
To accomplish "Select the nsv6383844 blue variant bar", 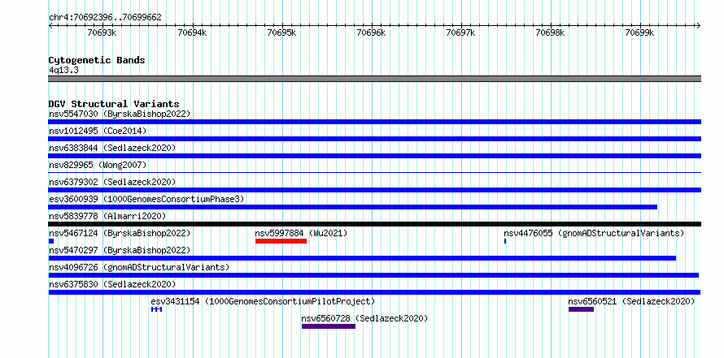I will pos(374,156).
